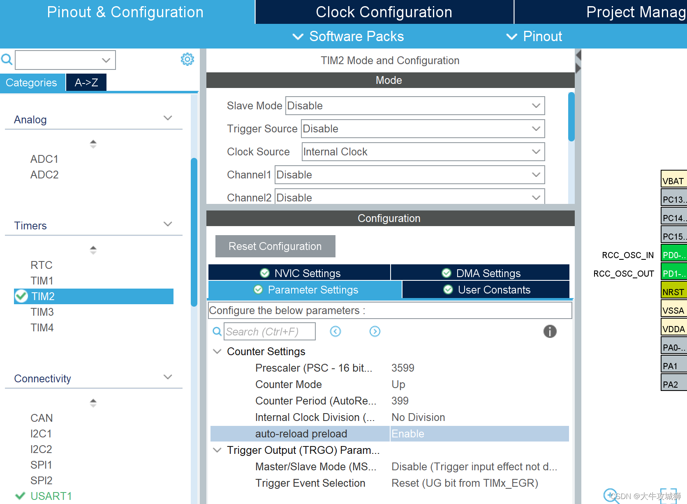687x504 pixels.
Task: Select TIM1 in the Timers list
Action: [42, 281]
